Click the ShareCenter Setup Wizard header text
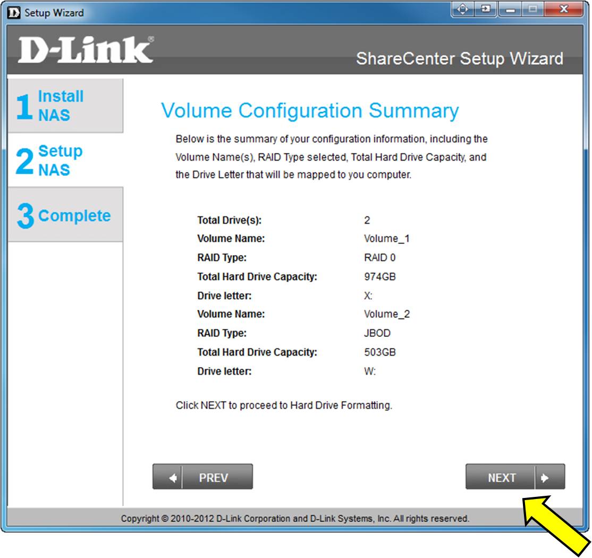This screenshot has height=558, width=592. (x=460, y=58)
